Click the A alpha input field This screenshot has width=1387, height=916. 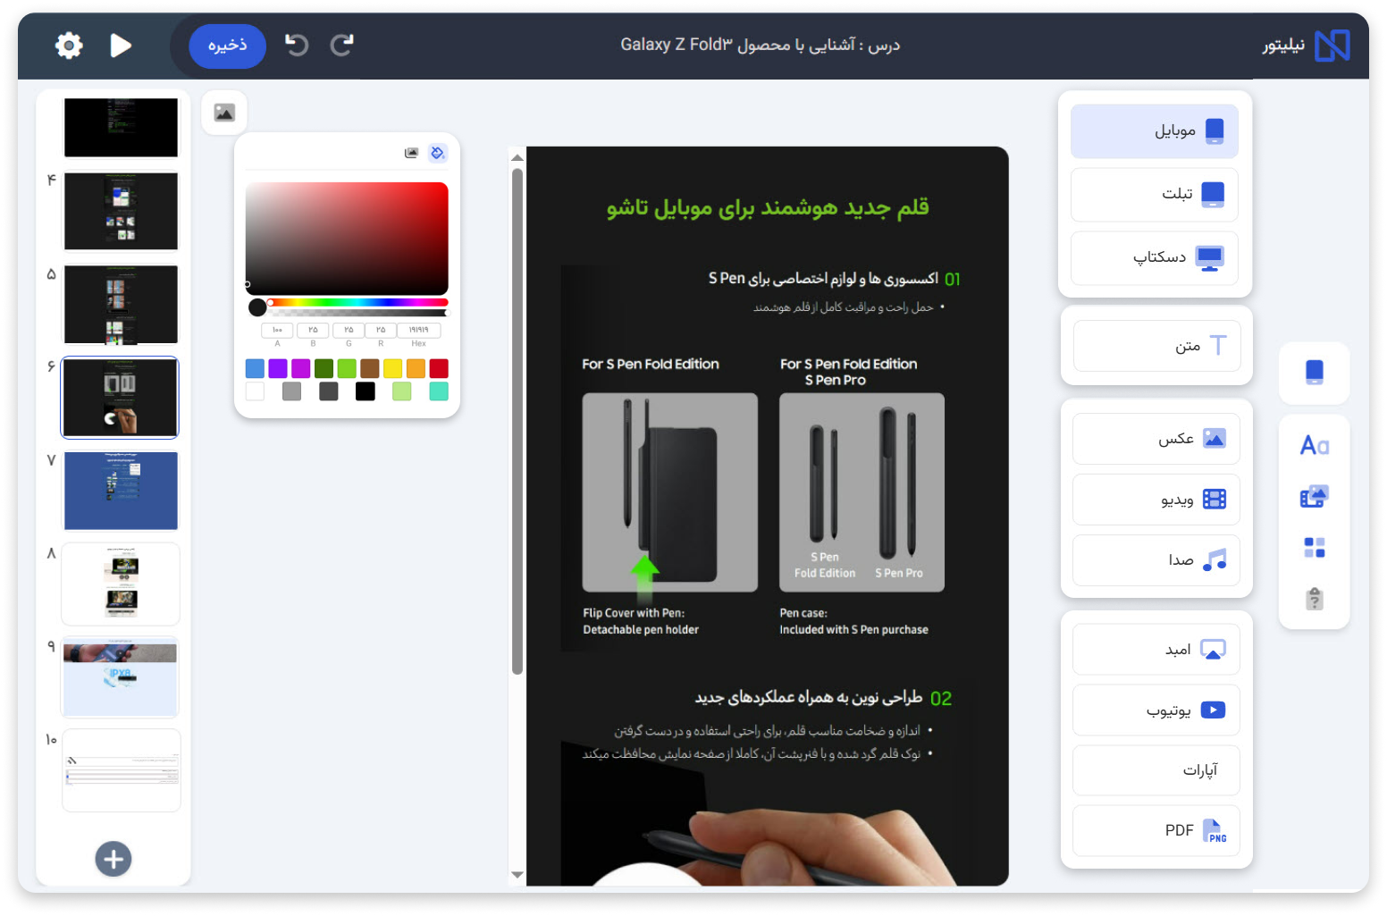(277, 330)
